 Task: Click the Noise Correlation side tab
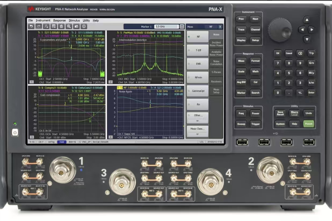coord(216,62)
